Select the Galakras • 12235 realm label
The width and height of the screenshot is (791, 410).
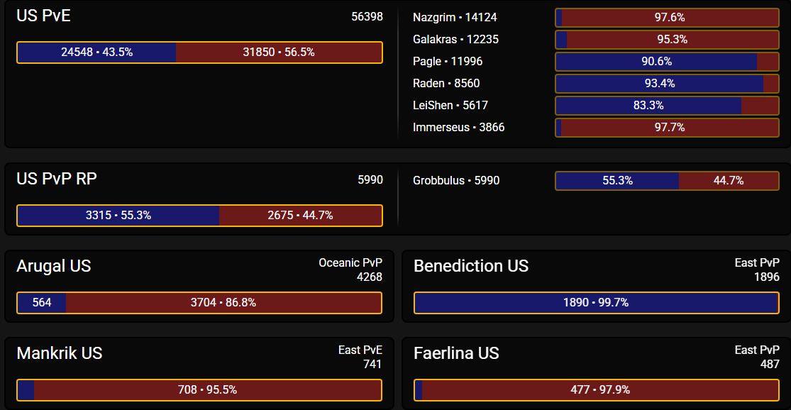click(x=455, y=39)
